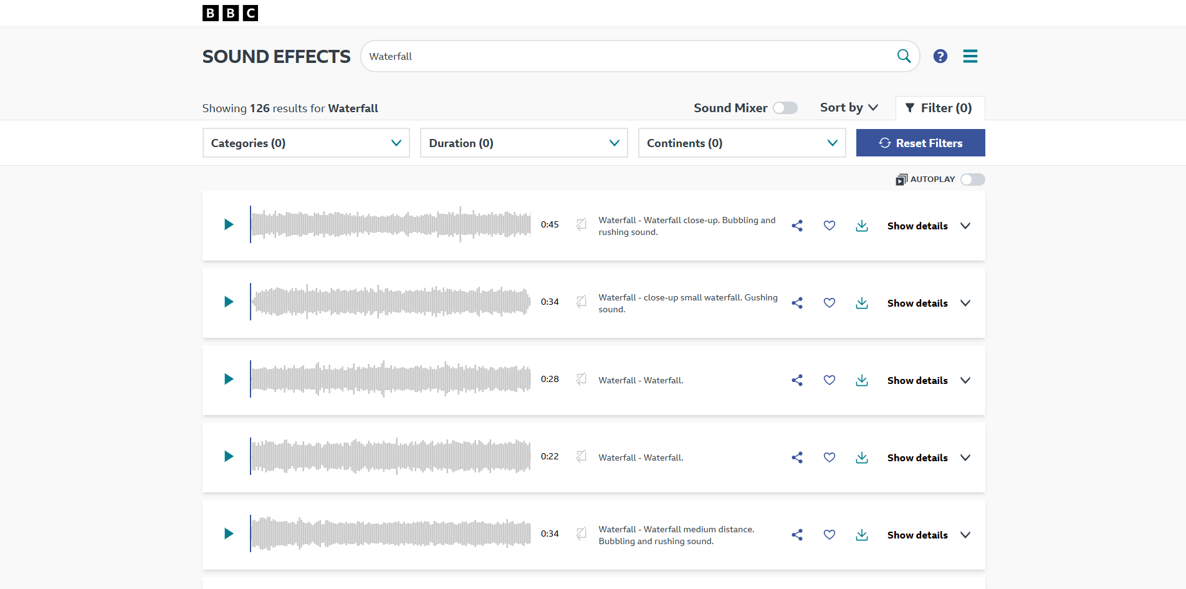Open the Categories filter dropdown

click(305, 143)
